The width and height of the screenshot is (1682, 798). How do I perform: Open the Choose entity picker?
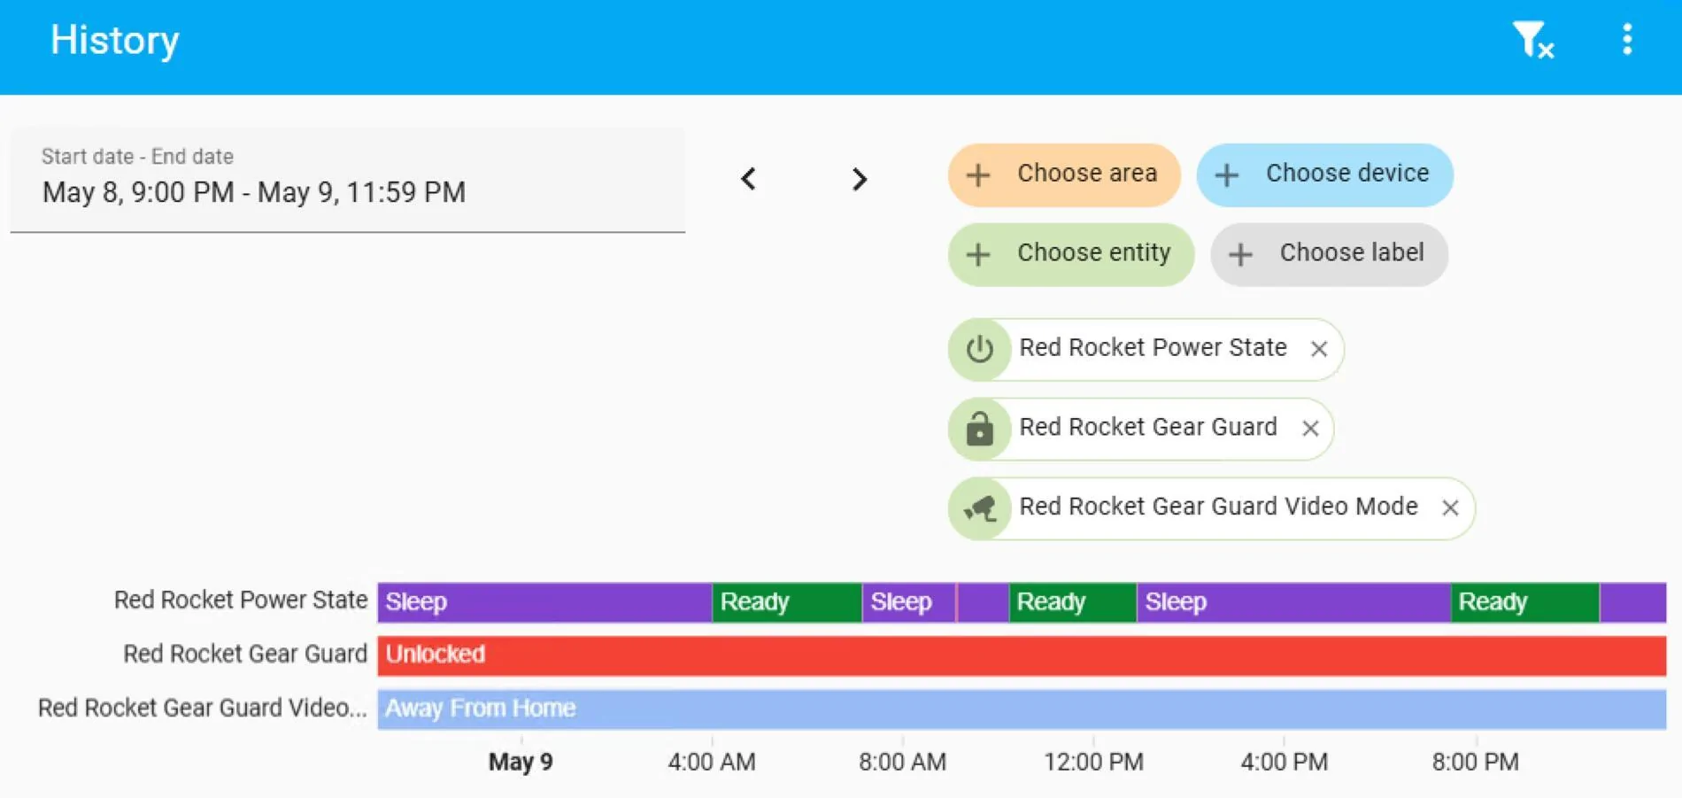pyautogui.click(x=1071, y=254)
